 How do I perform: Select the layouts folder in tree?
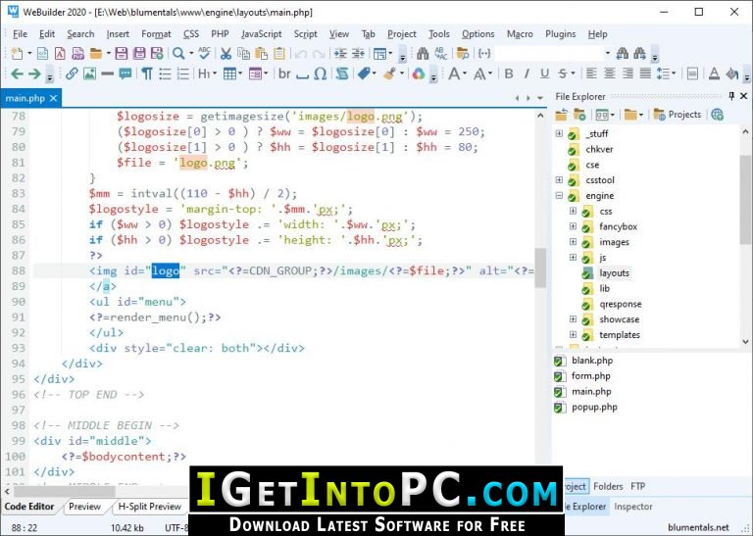(x=614, y=273)
